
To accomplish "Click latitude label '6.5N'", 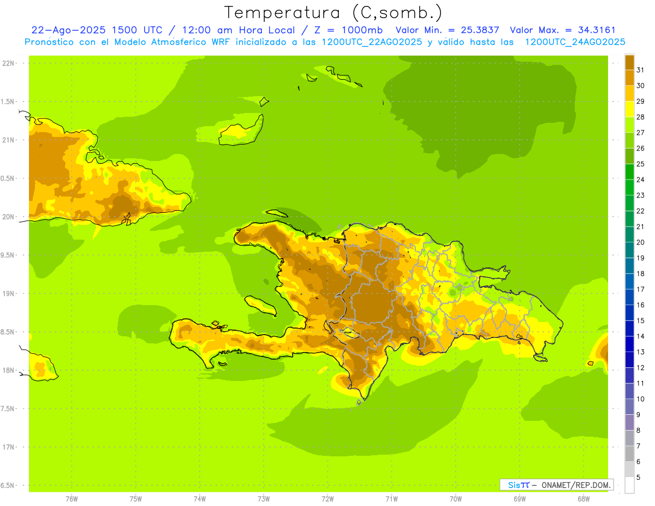I will coord(8,485).
